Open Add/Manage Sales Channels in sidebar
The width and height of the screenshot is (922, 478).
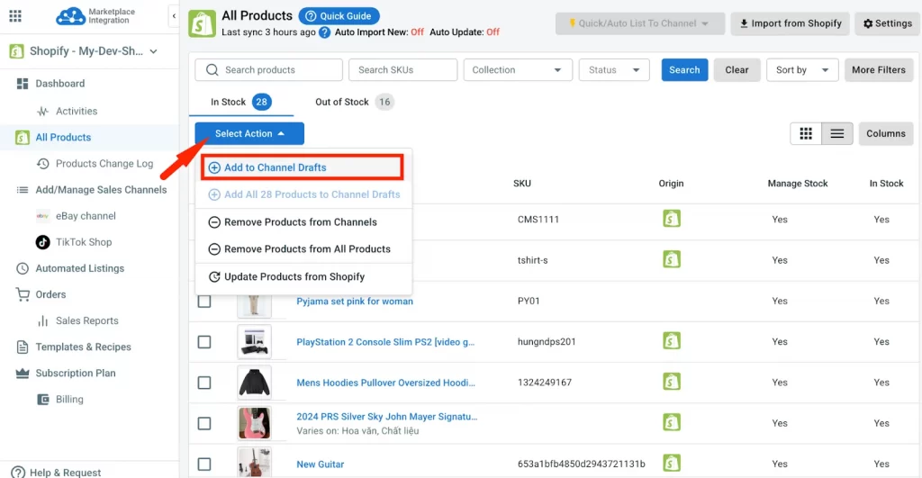tap(101, 190)
